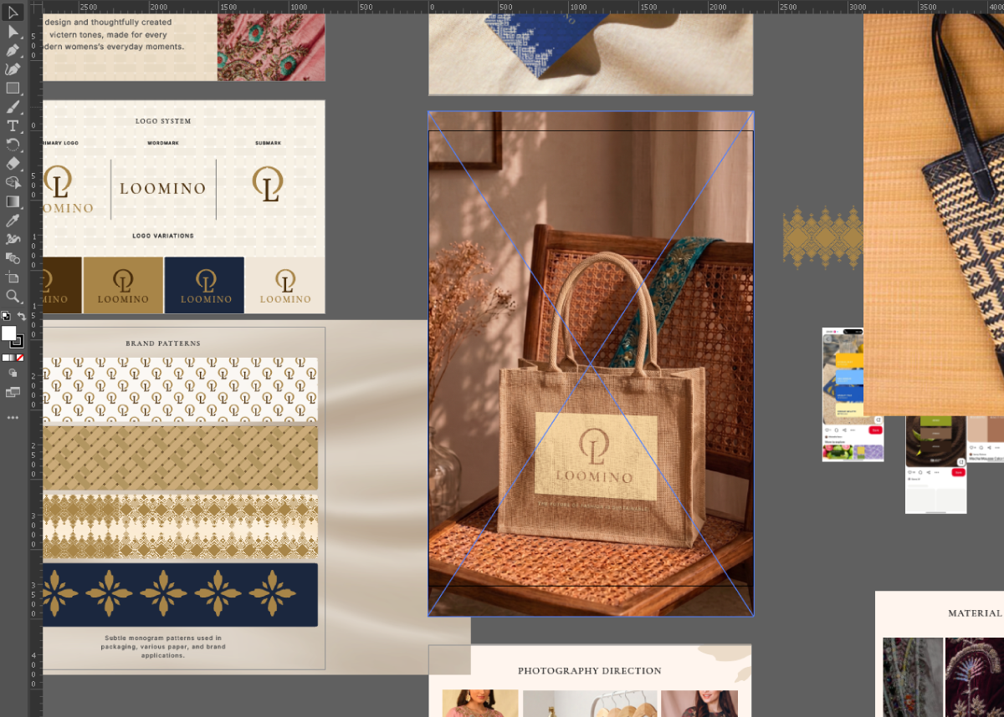Activate the Zoom magnifier tool
1004x717 pixels.
pos(13,296)
